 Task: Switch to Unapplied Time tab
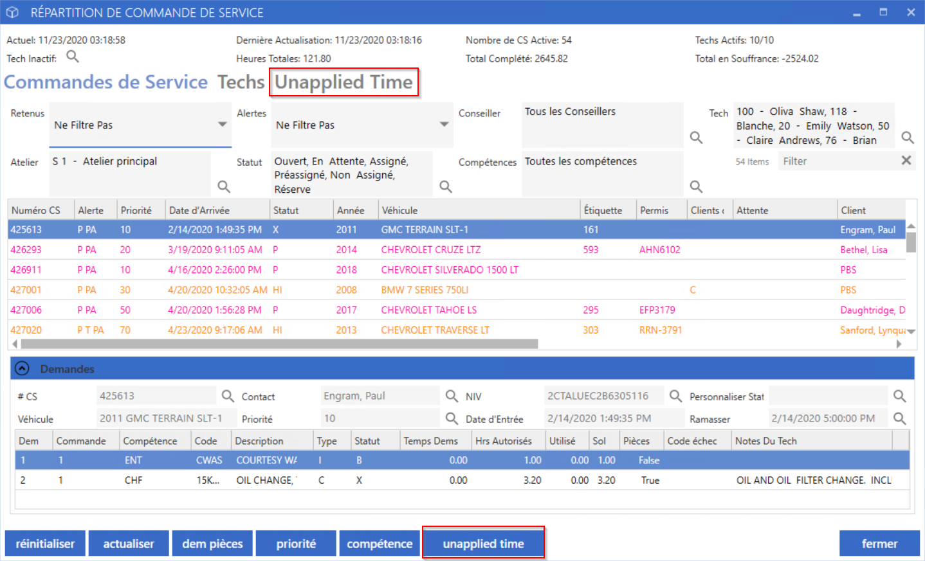click(x=343, y=82)
